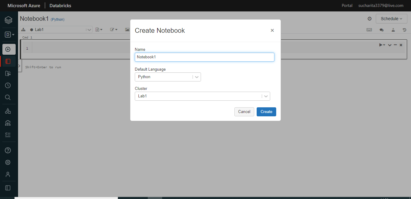Open Search from the sidebar

tap(8, 97)
